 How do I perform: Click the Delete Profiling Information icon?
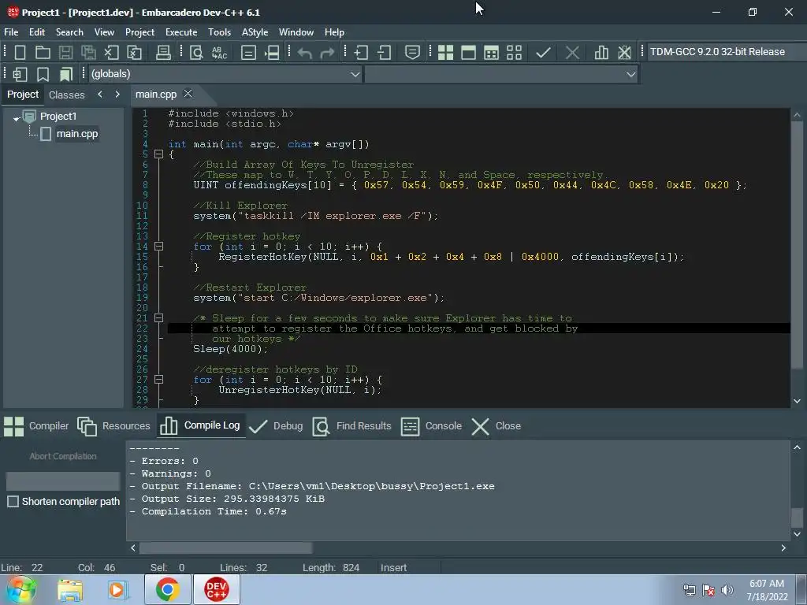[624, 53]
